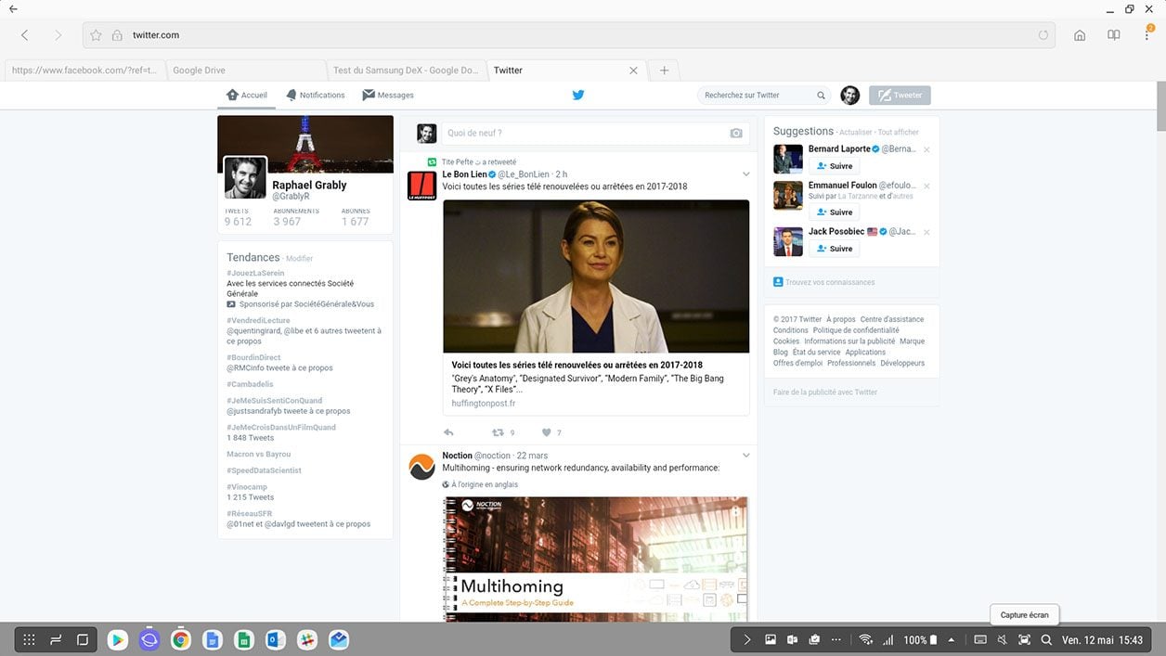
Task: Open the Inbox mail app from taskbar
Action: point(339,639)
